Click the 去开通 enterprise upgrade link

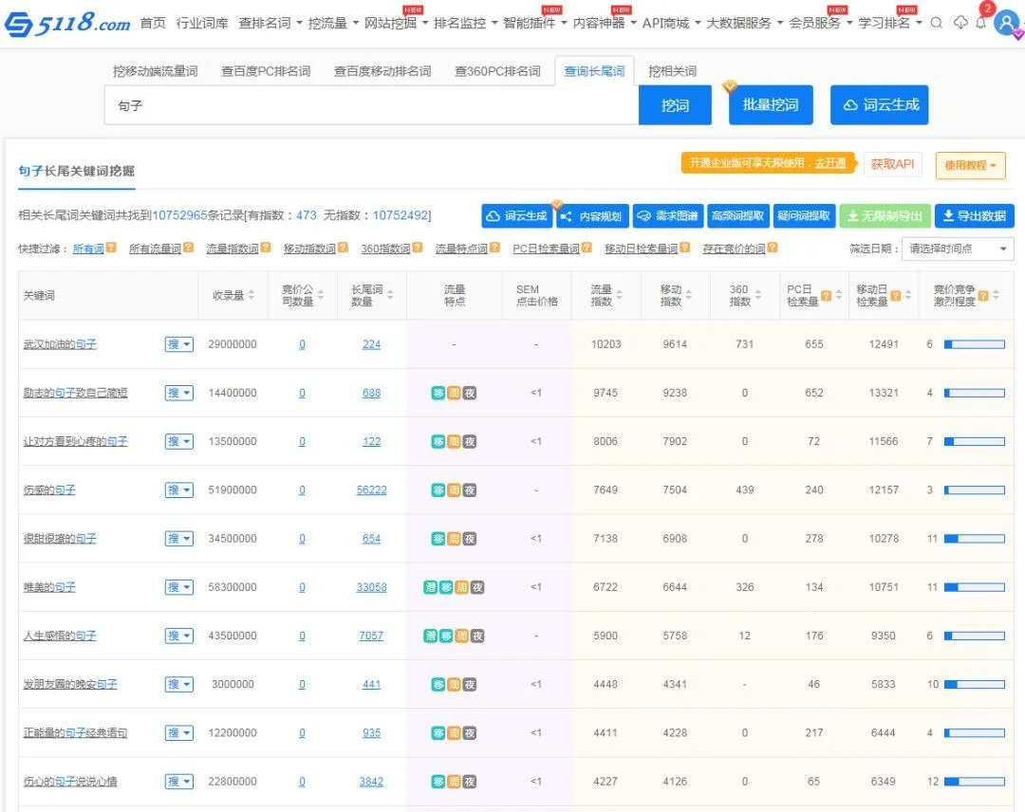(829, 162)
